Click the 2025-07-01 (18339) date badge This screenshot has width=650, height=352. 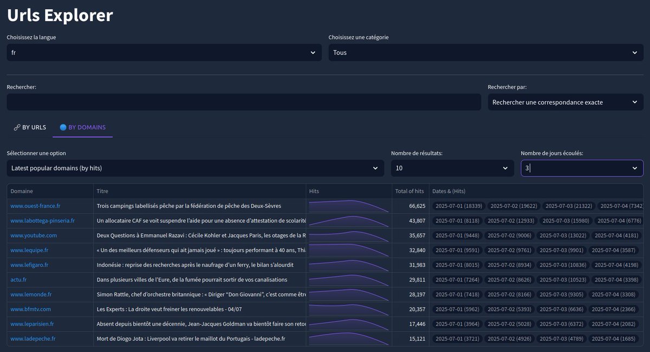point(458,206)
